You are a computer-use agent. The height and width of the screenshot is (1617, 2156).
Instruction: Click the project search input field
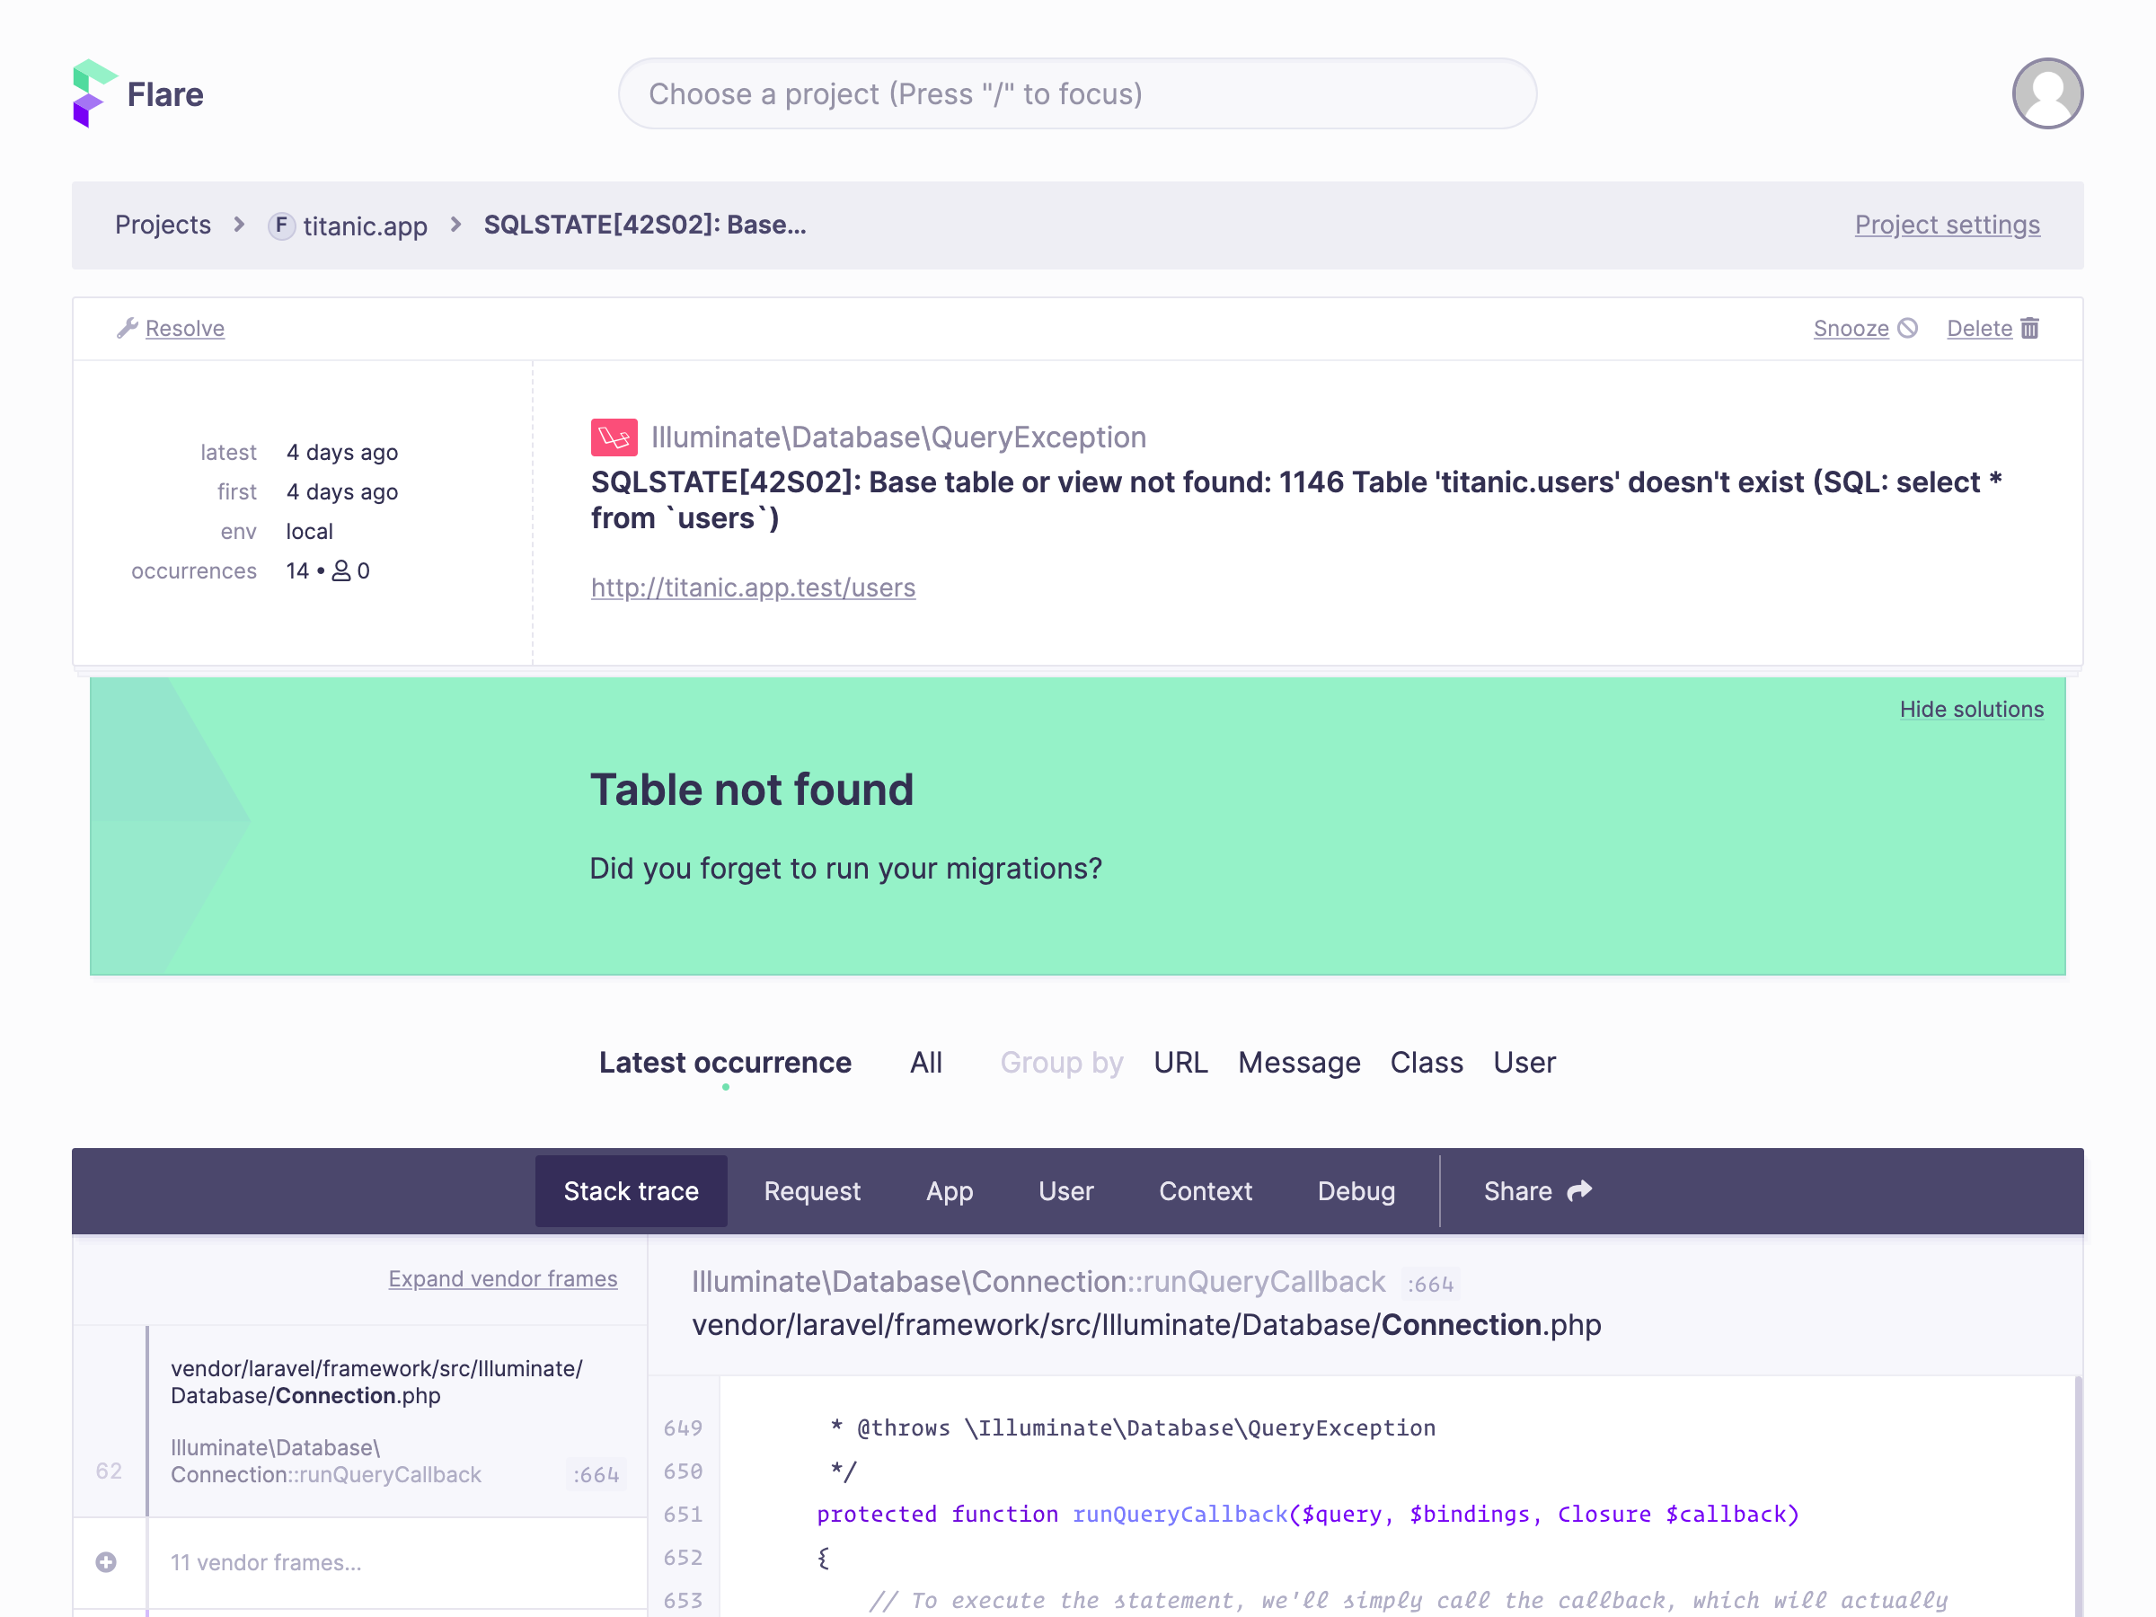[1078, 93]
